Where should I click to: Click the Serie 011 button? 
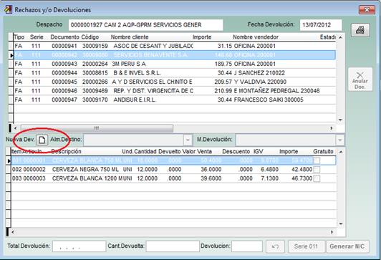[x=307, y=246]
